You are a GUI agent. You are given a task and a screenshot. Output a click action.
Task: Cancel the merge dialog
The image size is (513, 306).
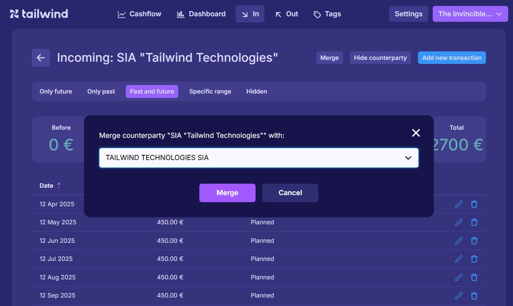(290, 193)
